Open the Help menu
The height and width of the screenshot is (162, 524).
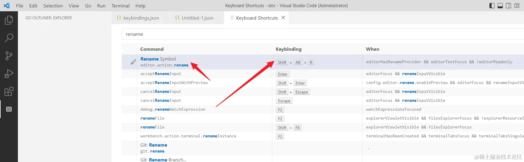tap(140, 6)
